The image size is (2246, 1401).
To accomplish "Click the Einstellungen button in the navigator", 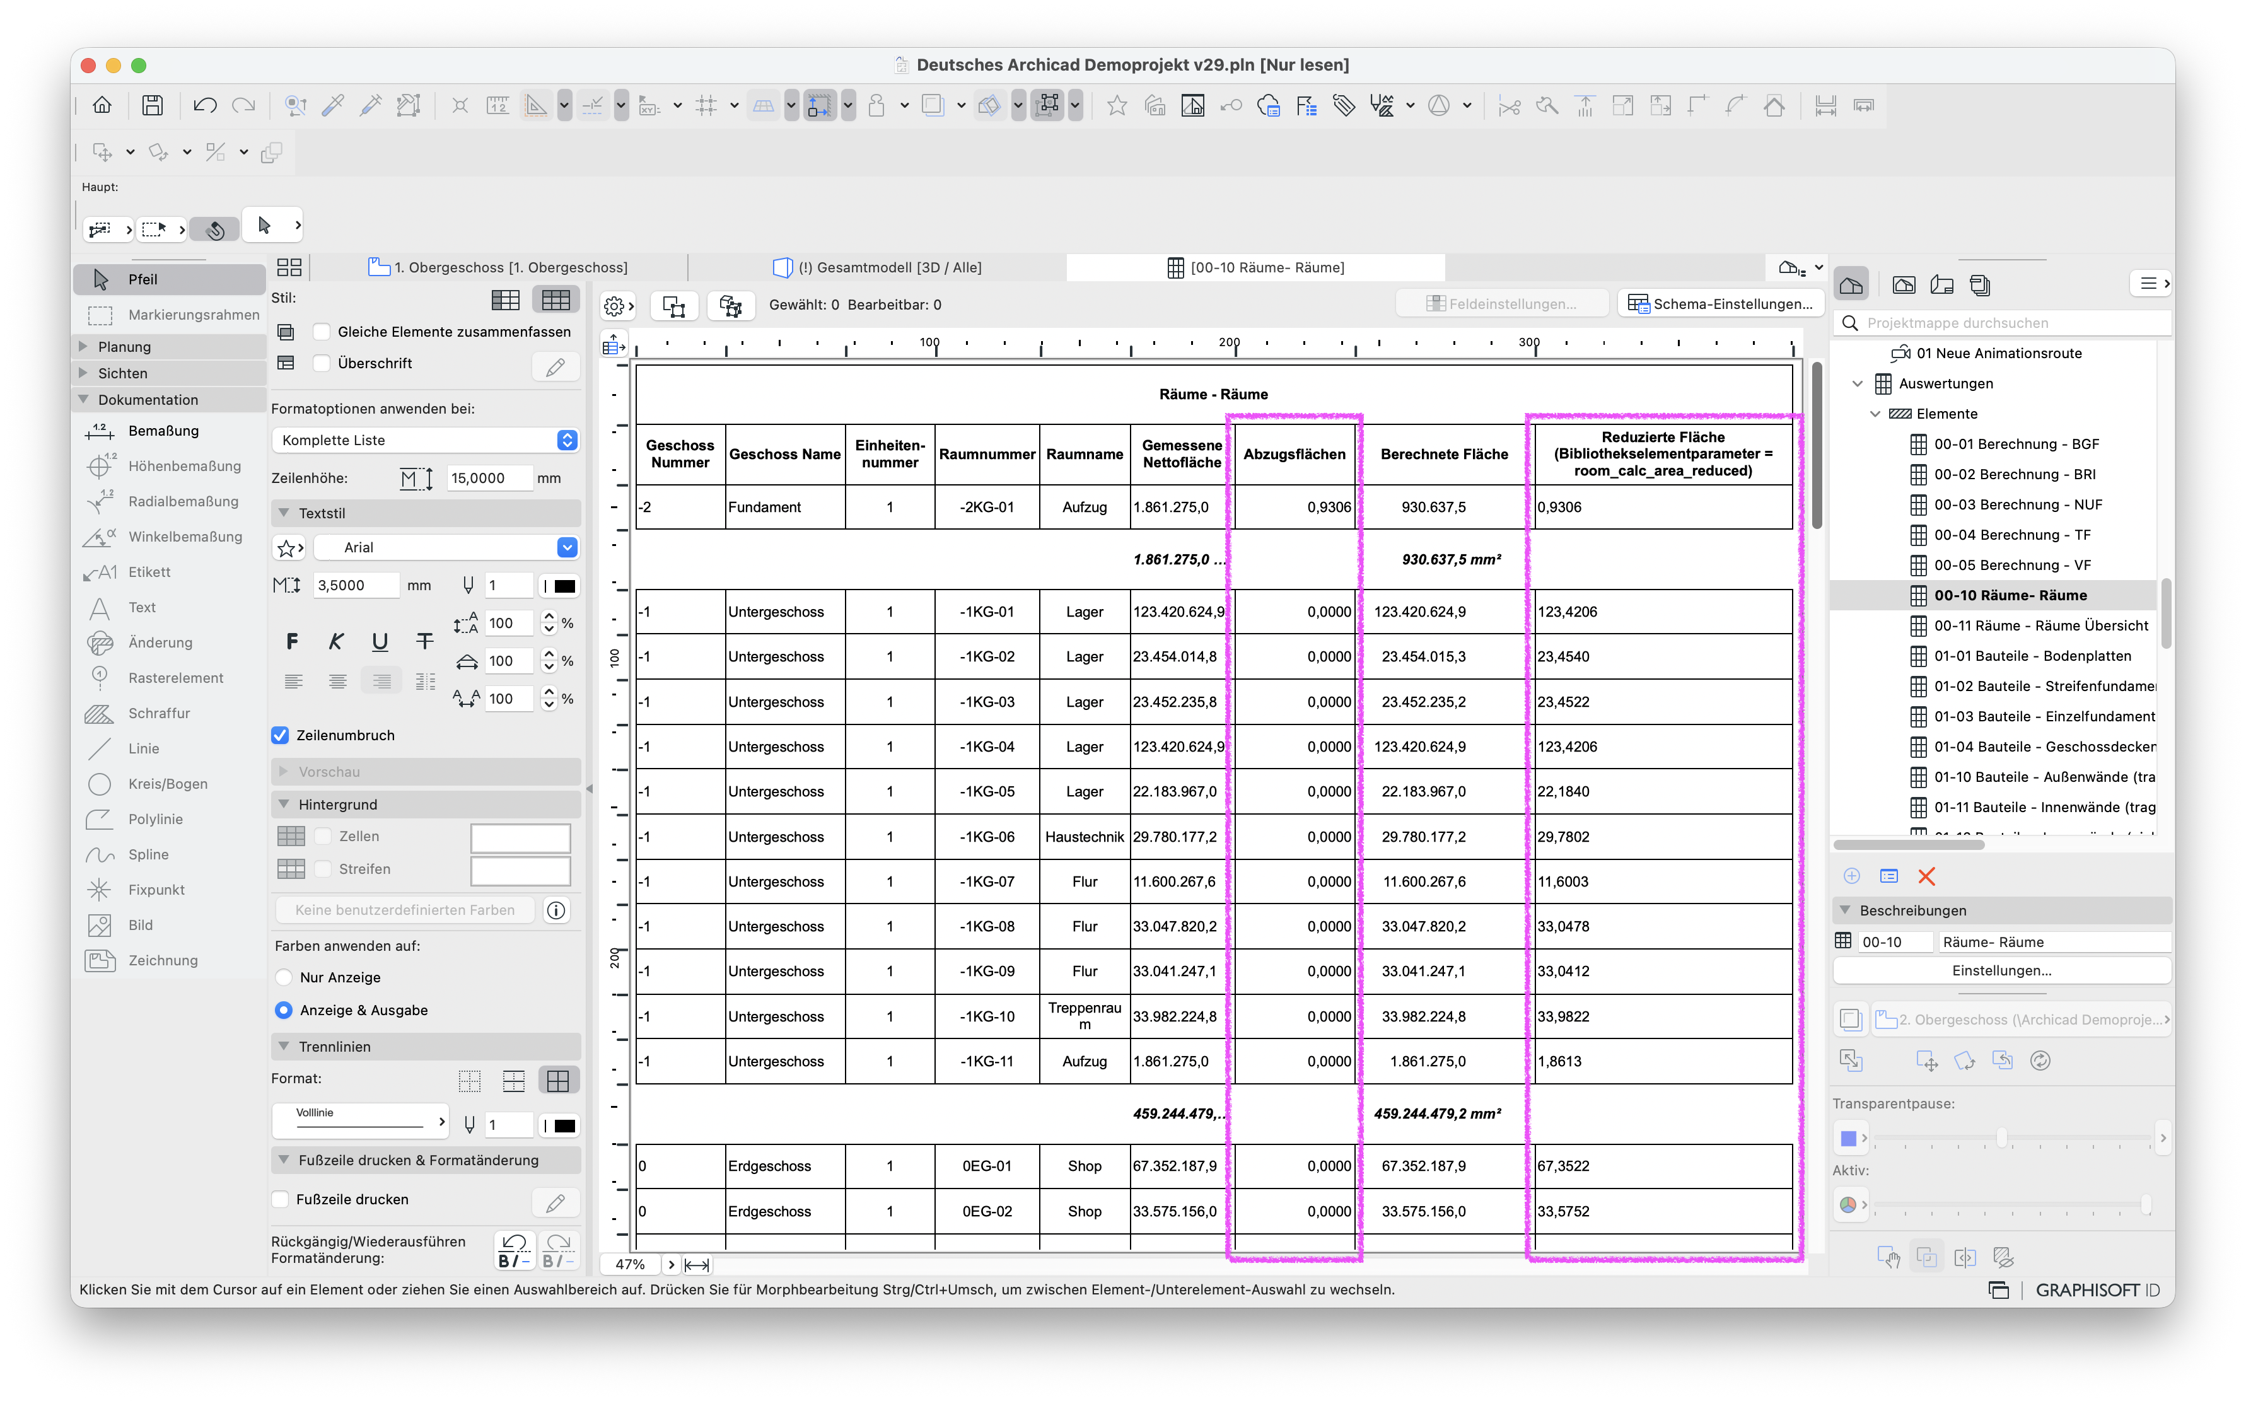I will 2001,971.
